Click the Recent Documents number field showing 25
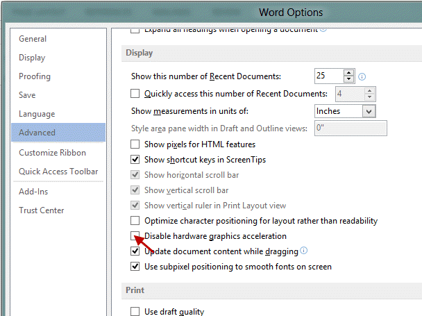 (x=329, y=76)
